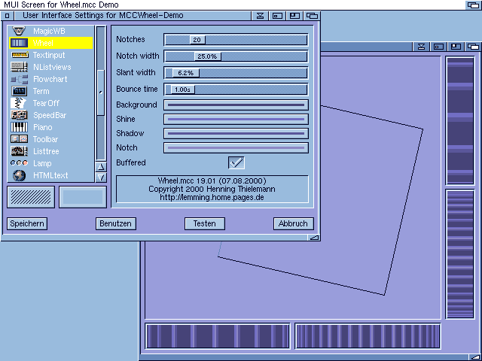Select the Term terminal icon
Screen dimensions: 482x361
[x=19, y=91]
